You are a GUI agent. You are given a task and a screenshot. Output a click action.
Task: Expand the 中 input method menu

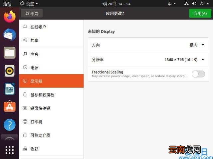172,4
